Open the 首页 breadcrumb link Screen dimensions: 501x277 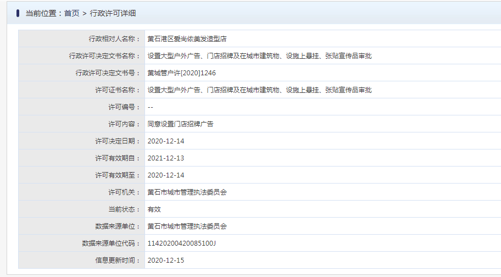click(71, 13)
